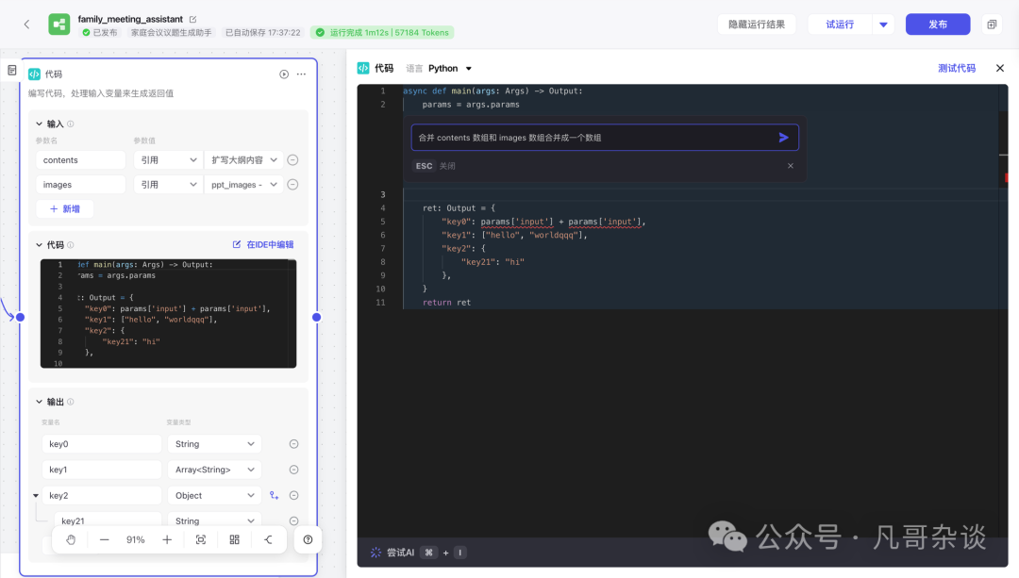This screenshot has width=1019, height=578.
Task: Delete the key1 output variable
Action: pos(293,470)
